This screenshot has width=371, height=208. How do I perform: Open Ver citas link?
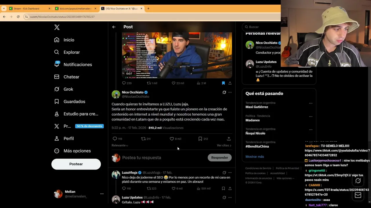click(224, 145)
